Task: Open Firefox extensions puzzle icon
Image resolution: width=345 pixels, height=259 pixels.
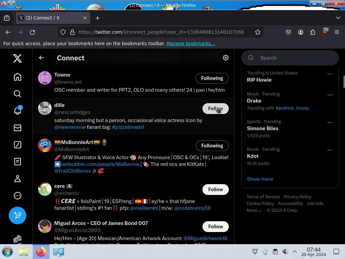Action: coord(313,32)
